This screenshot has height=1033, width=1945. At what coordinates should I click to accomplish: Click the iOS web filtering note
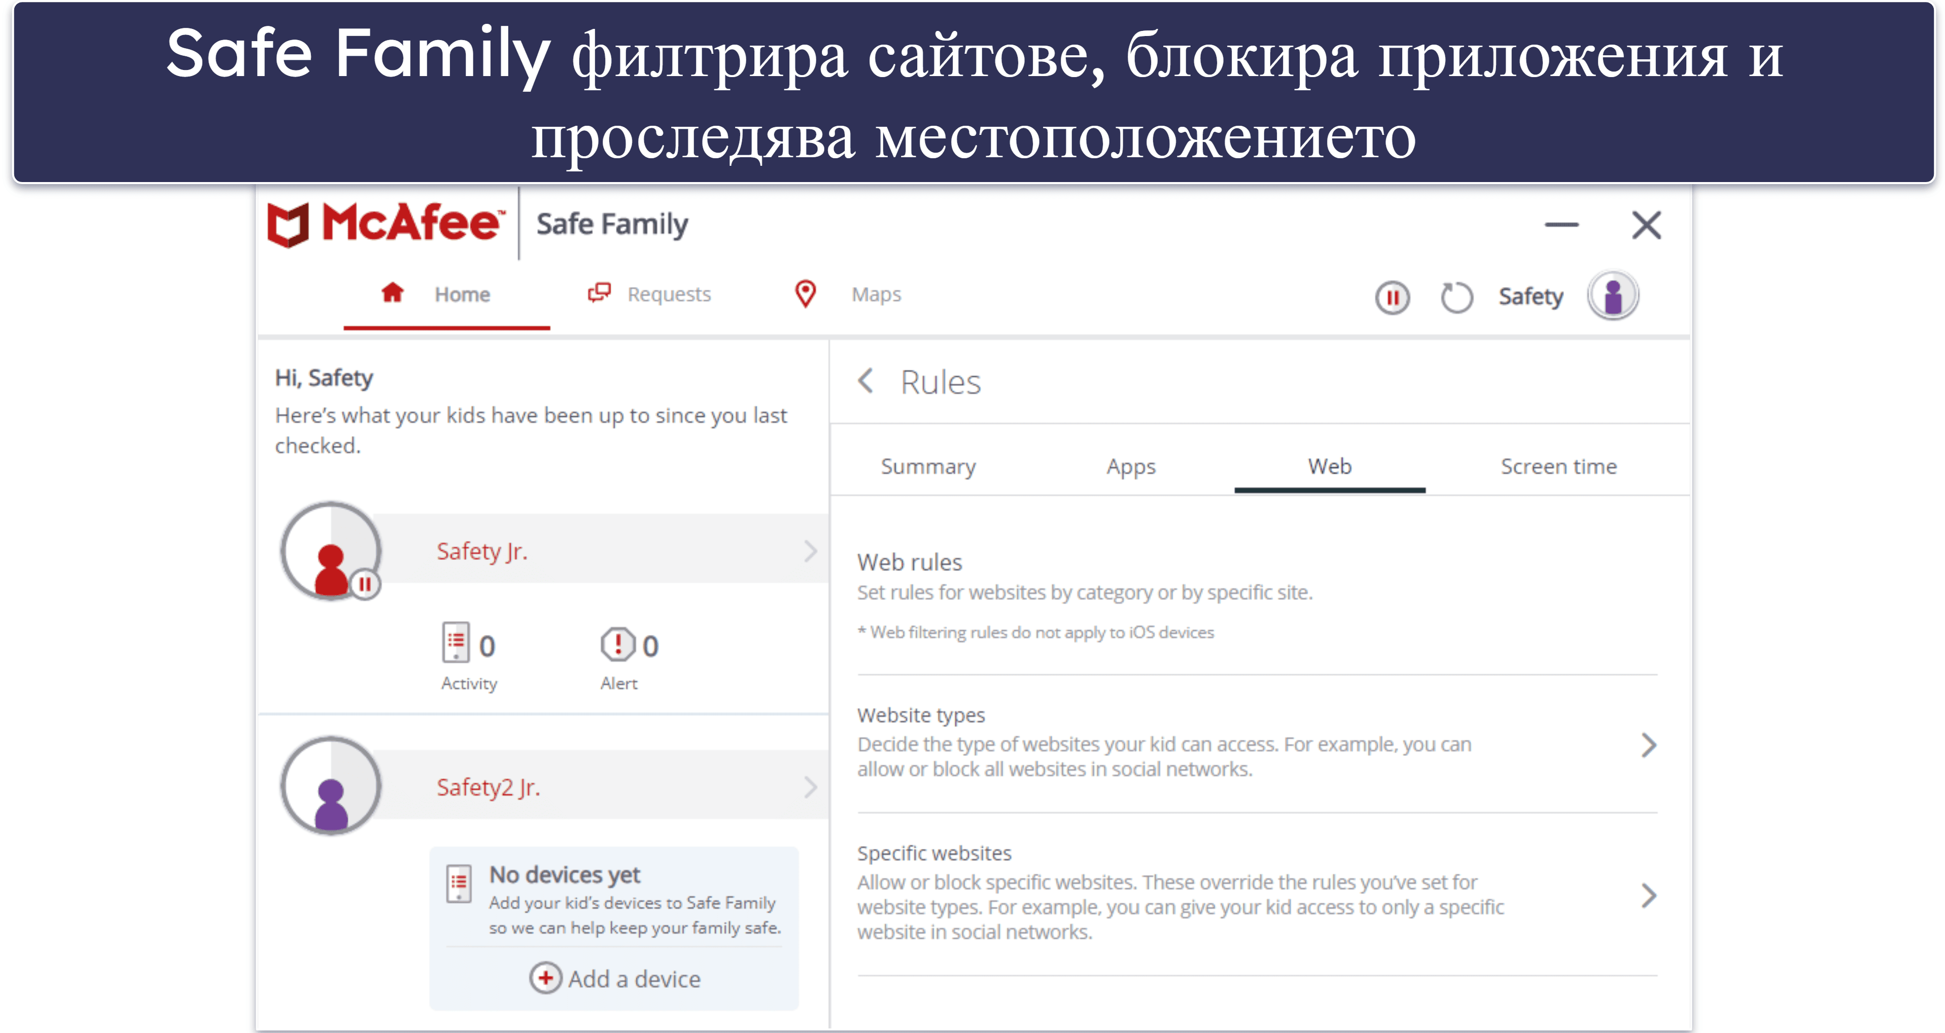pyautogui.click(x=1036, y=632)
